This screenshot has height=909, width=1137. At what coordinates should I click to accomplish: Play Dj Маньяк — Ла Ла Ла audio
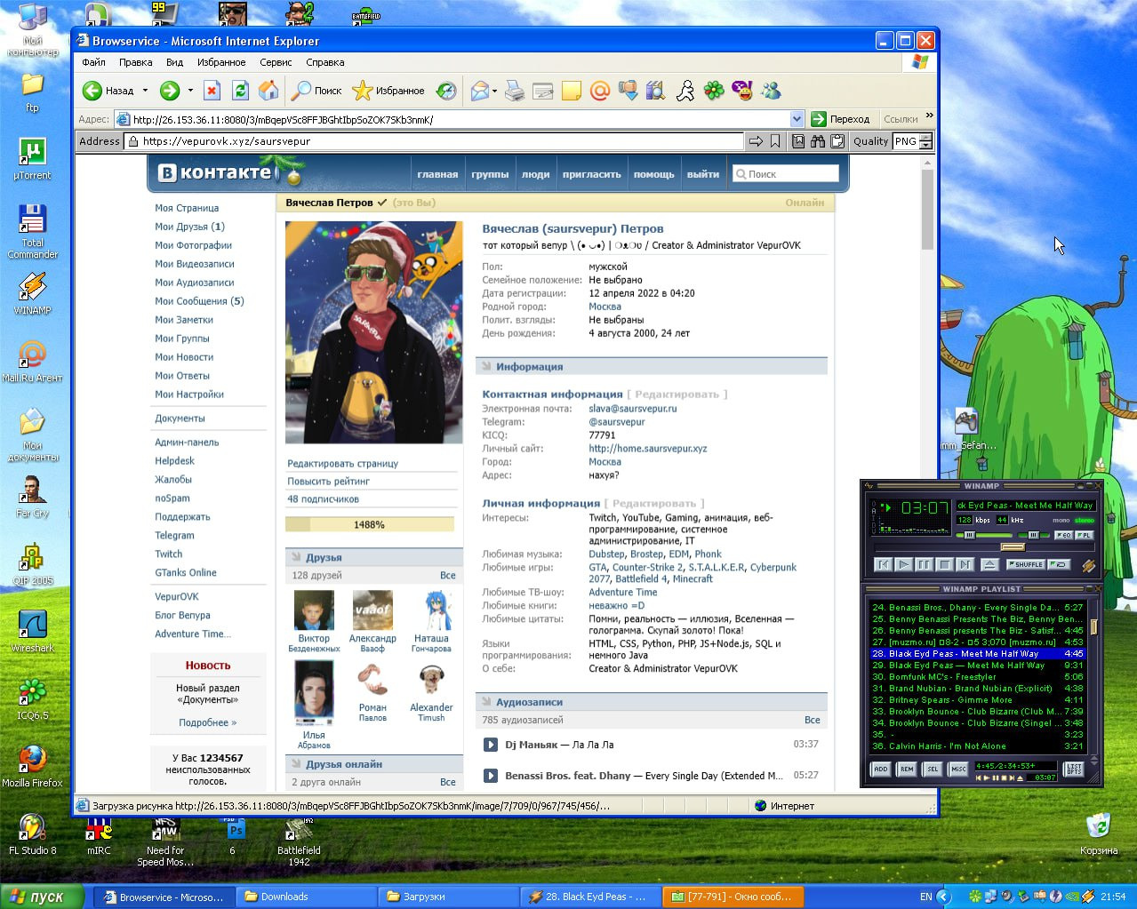[490, 745]
